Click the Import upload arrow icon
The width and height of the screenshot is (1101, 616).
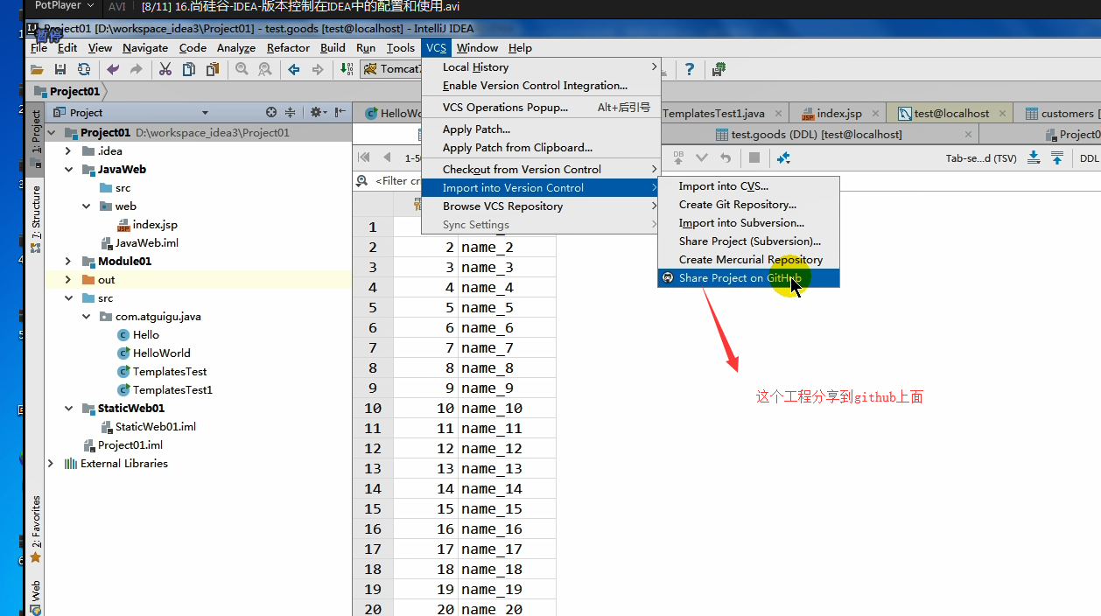coord(1057,157)
